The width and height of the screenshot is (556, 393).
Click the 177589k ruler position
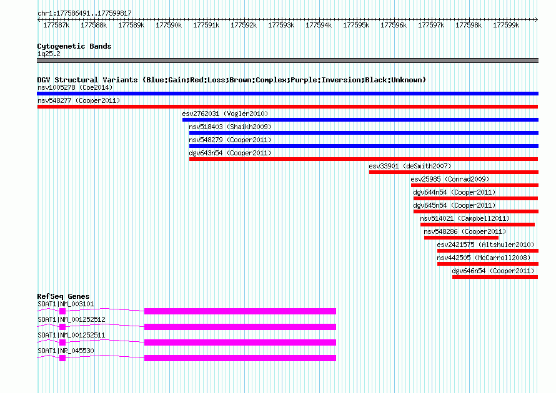(x=131, y=25)
